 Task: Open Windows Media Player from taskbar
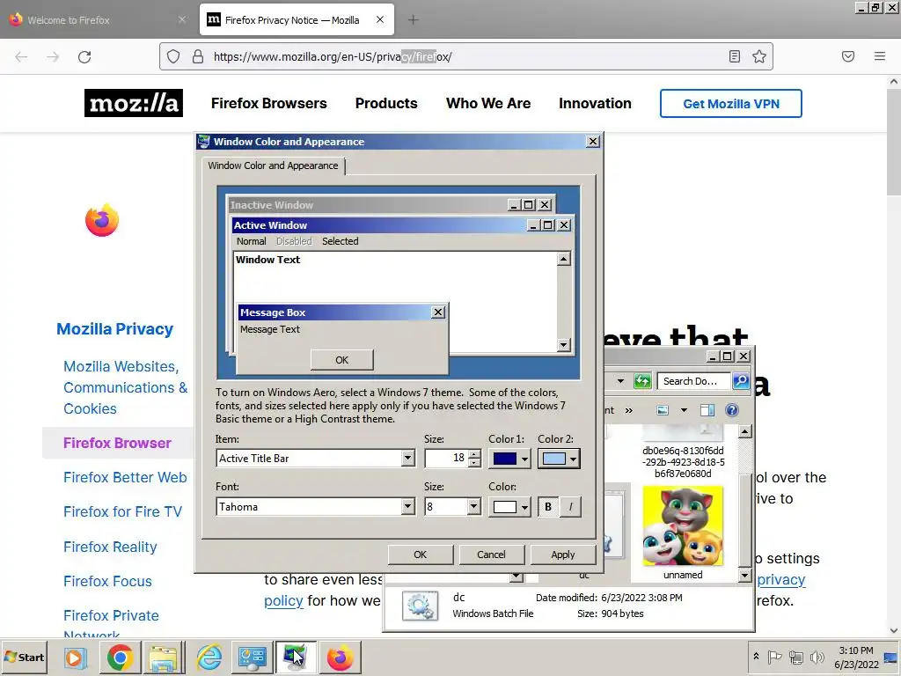74,658
